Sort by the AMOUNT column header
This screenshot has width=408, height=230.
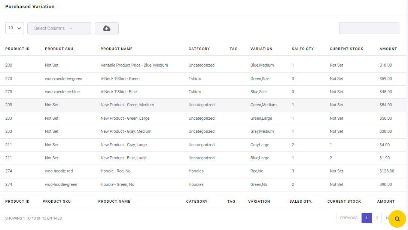388,49
